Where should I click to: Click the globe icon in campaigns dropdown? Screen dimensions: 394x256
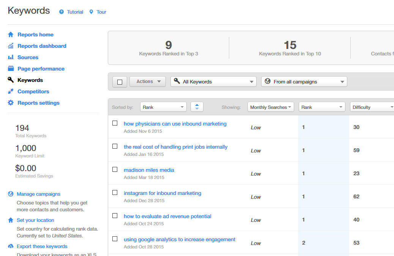tap(268, 81)
